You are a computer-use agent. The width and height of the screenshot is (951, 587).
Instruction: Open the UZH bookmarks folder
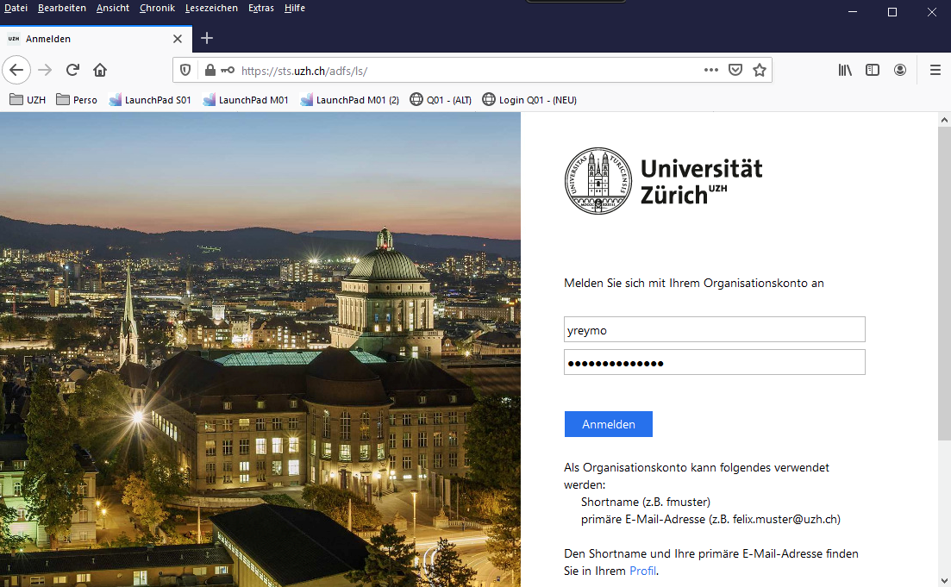28,100
